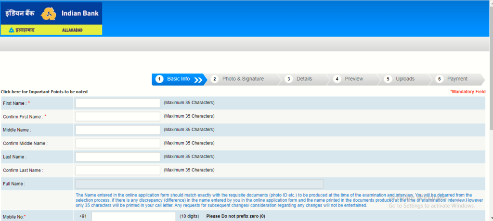Viewport: 493px width, 221px height.
Task: Click the 'Confirm Middle Name :' label
Action: point(25,144)
